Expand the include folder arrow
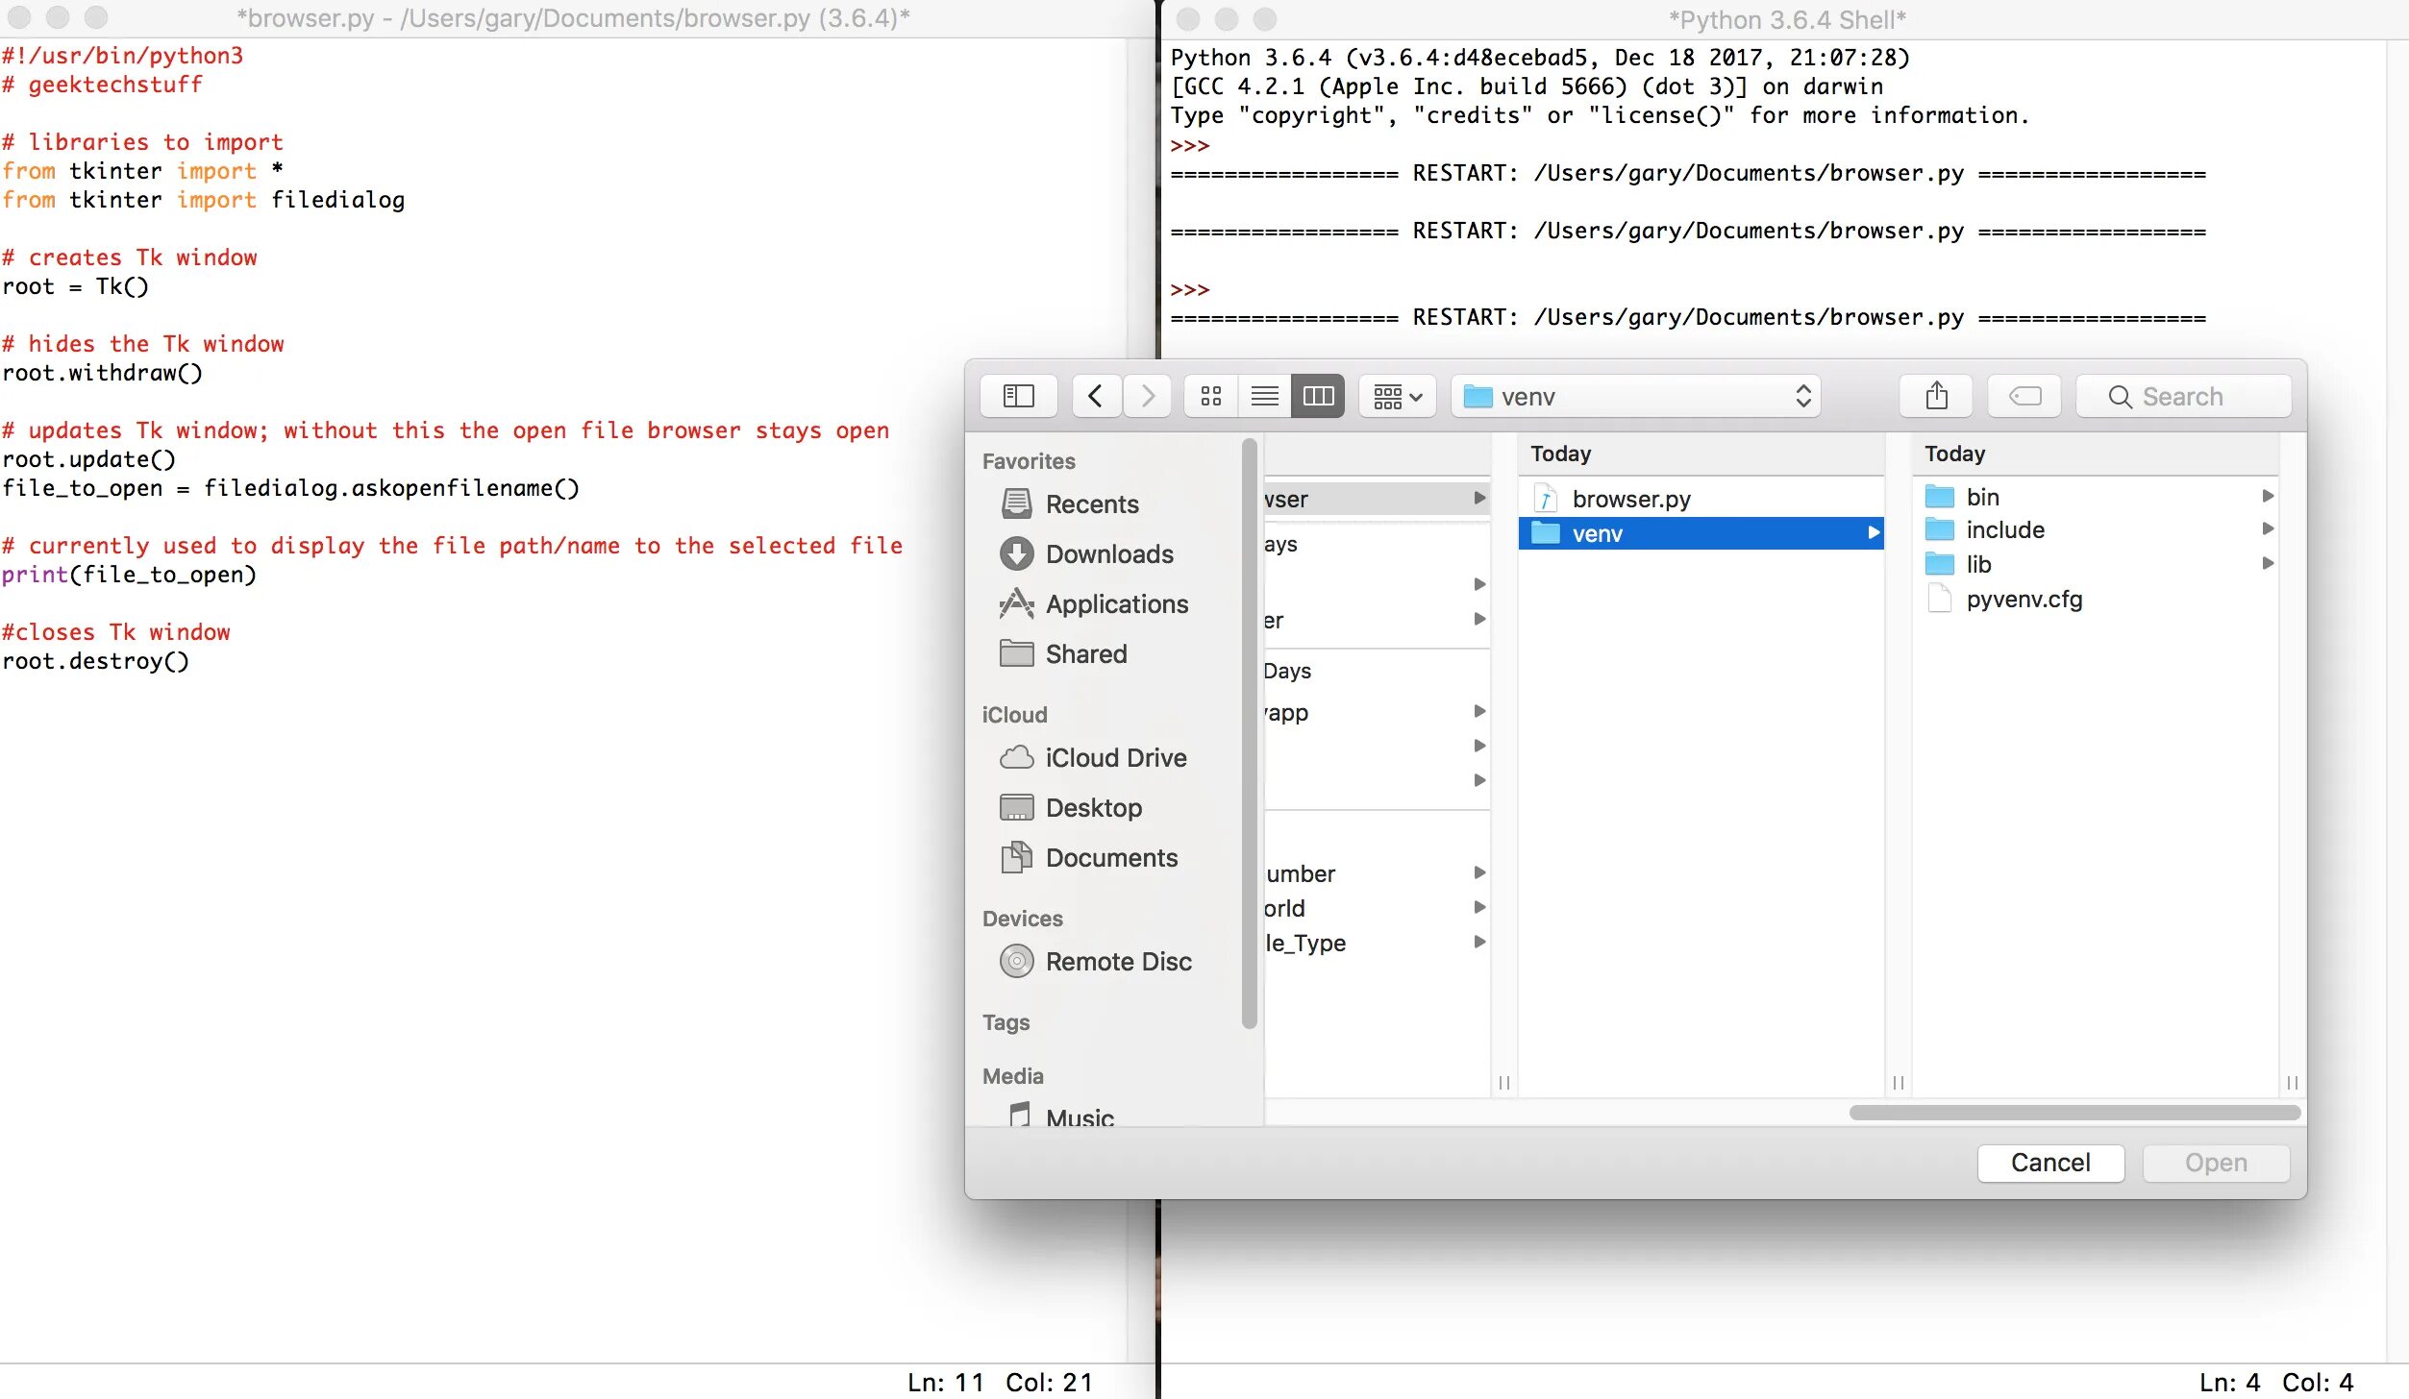 tap(2268, 531)
